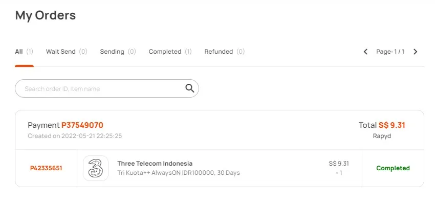Click the Three Telecom Indonesia item title

tap(155, 164)
